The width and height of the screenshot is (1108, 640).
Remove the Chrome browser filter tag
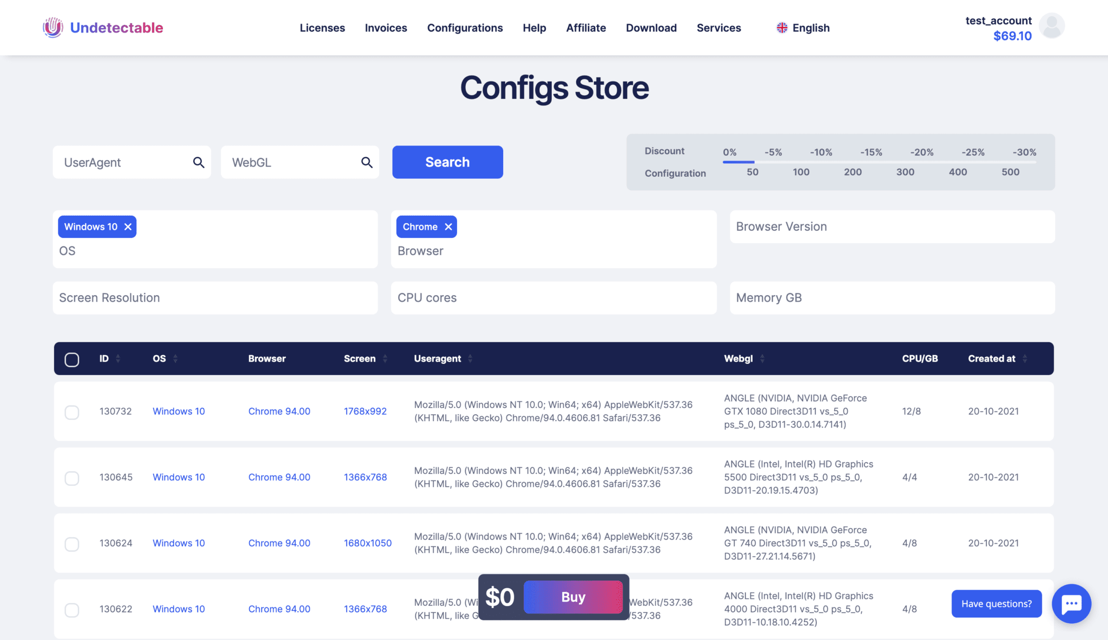point(449,226)
